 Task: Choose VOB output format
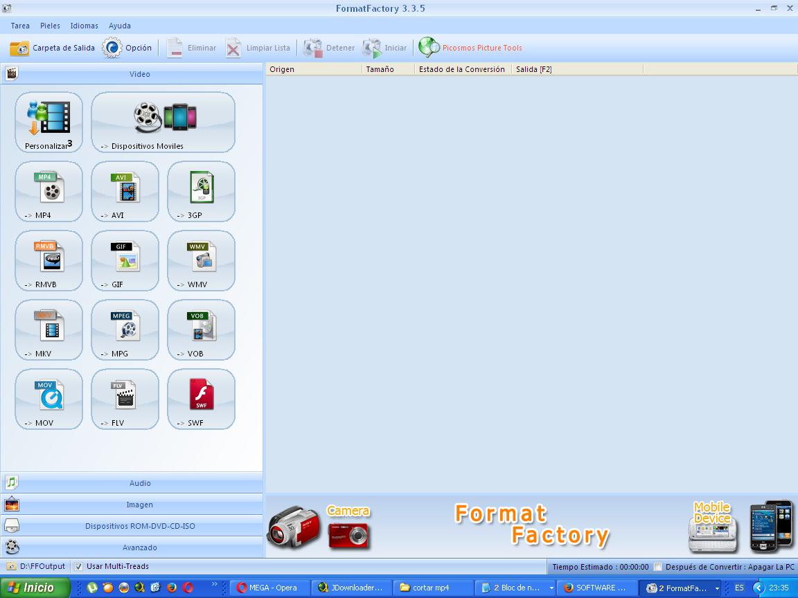tap(202, 329)
